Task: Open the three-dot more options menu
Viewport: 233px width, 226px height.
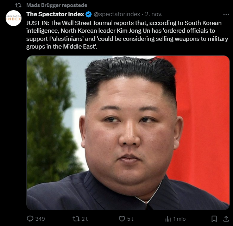Action: click(x=226, y=14)
